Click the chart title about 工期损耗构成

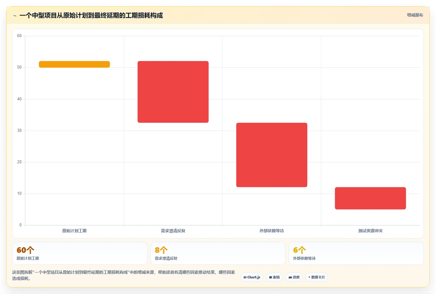pyautogui.click(x=91, y=16)
